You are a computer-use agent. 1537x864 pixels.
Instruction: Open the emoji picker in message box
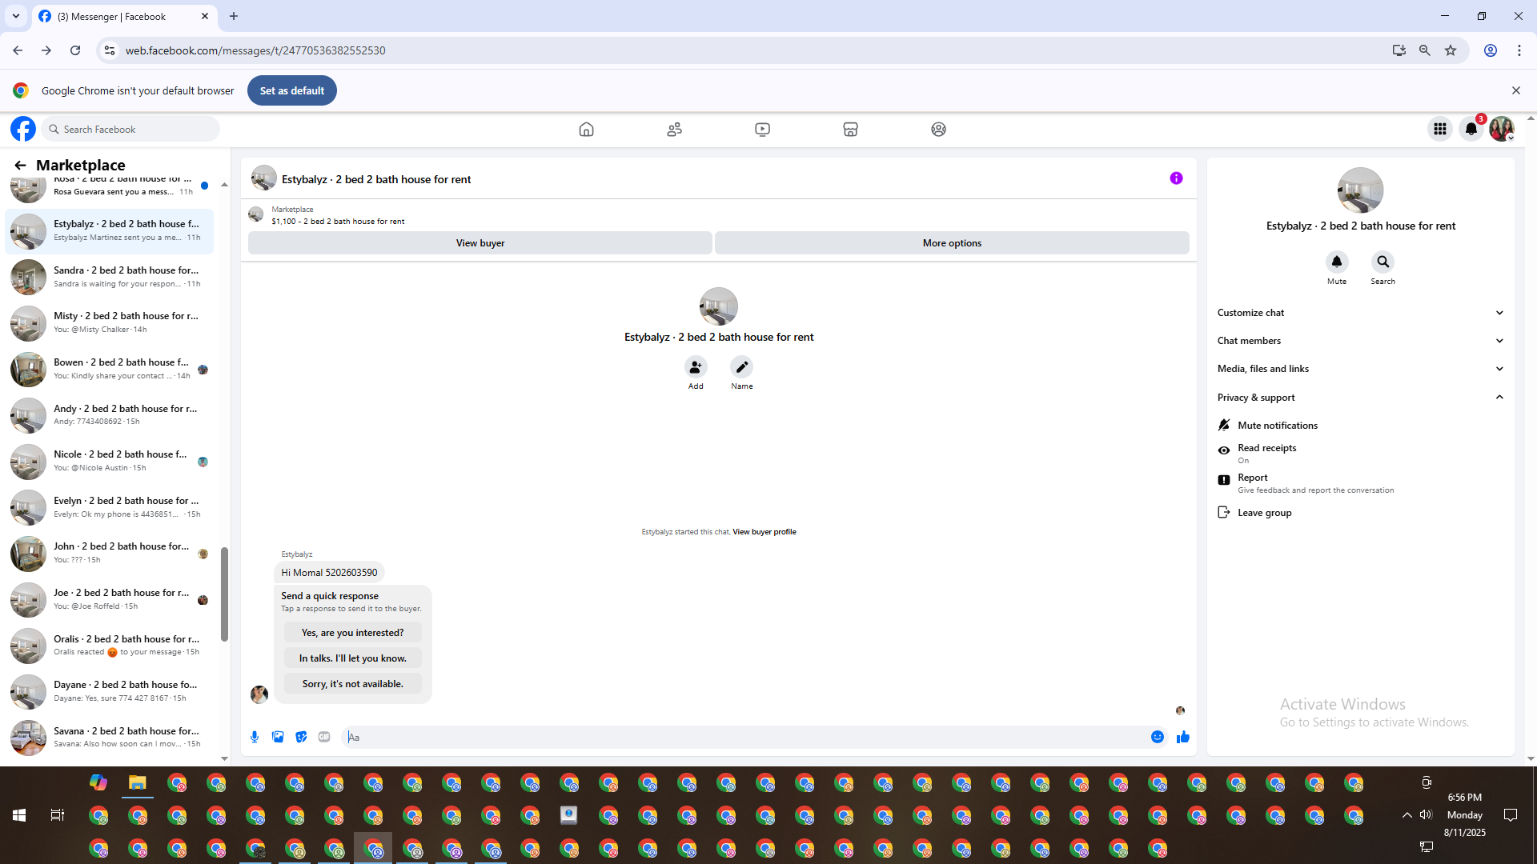tap(1157, 737)
